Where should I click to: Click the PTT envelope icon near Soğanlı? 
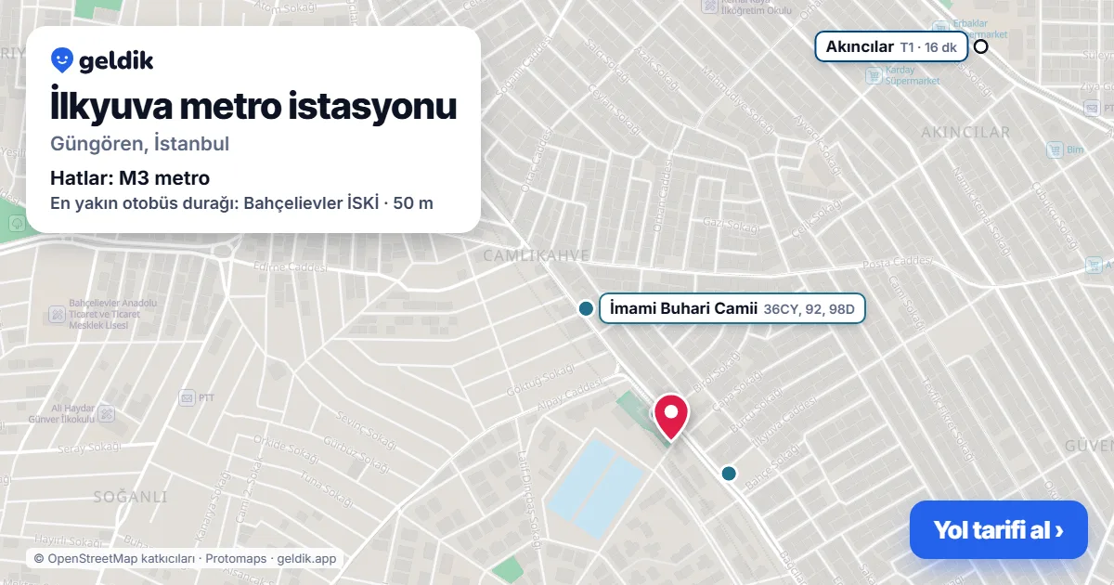[x=186, y=397]
